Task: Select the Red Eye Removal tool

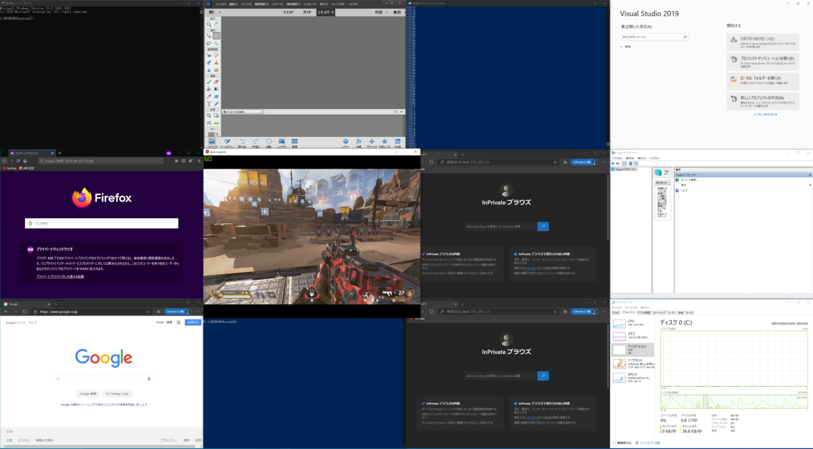Action: point(209,56)
